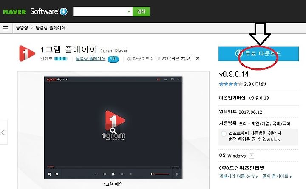Show previous screenshot with left arrow
This screenshot has width=306, height=189.
(x=3, y=132)
